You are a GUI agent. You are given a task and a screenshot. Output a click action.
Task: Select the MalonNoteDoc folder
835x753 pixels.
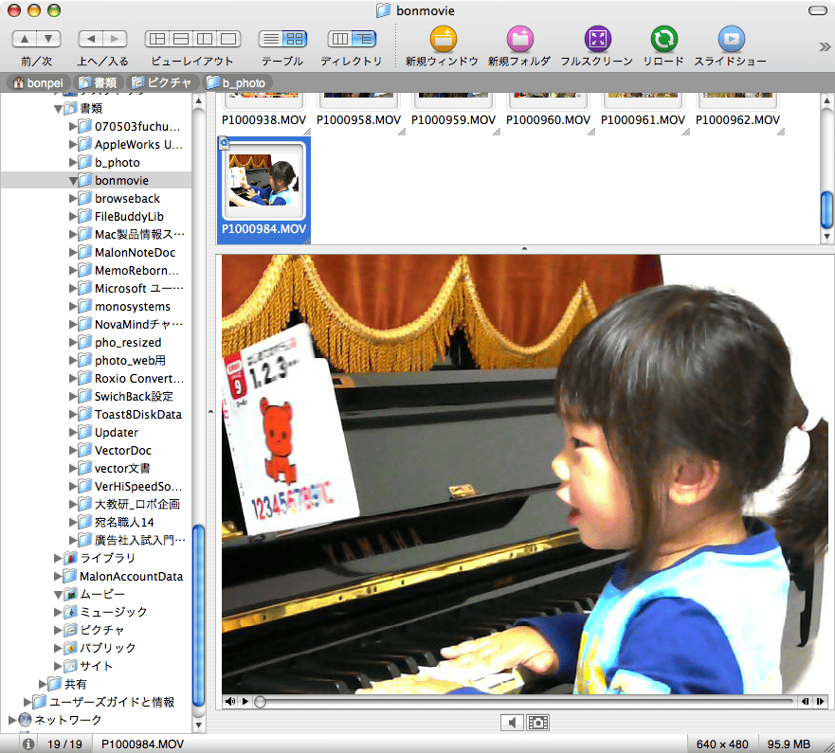(x=135, y=252)
